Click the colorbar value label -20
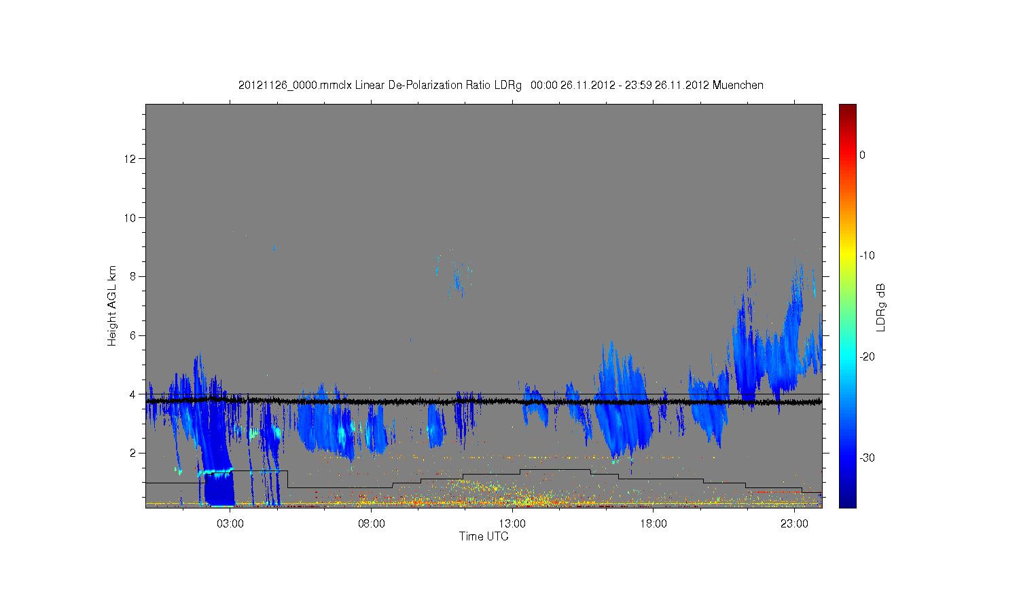This screenshot has width=1019, height=611. 867,357
